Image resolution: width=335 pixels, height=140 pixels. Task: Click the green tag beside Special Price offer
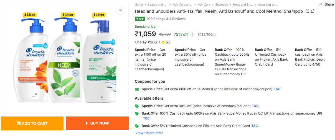pos(137,106)
